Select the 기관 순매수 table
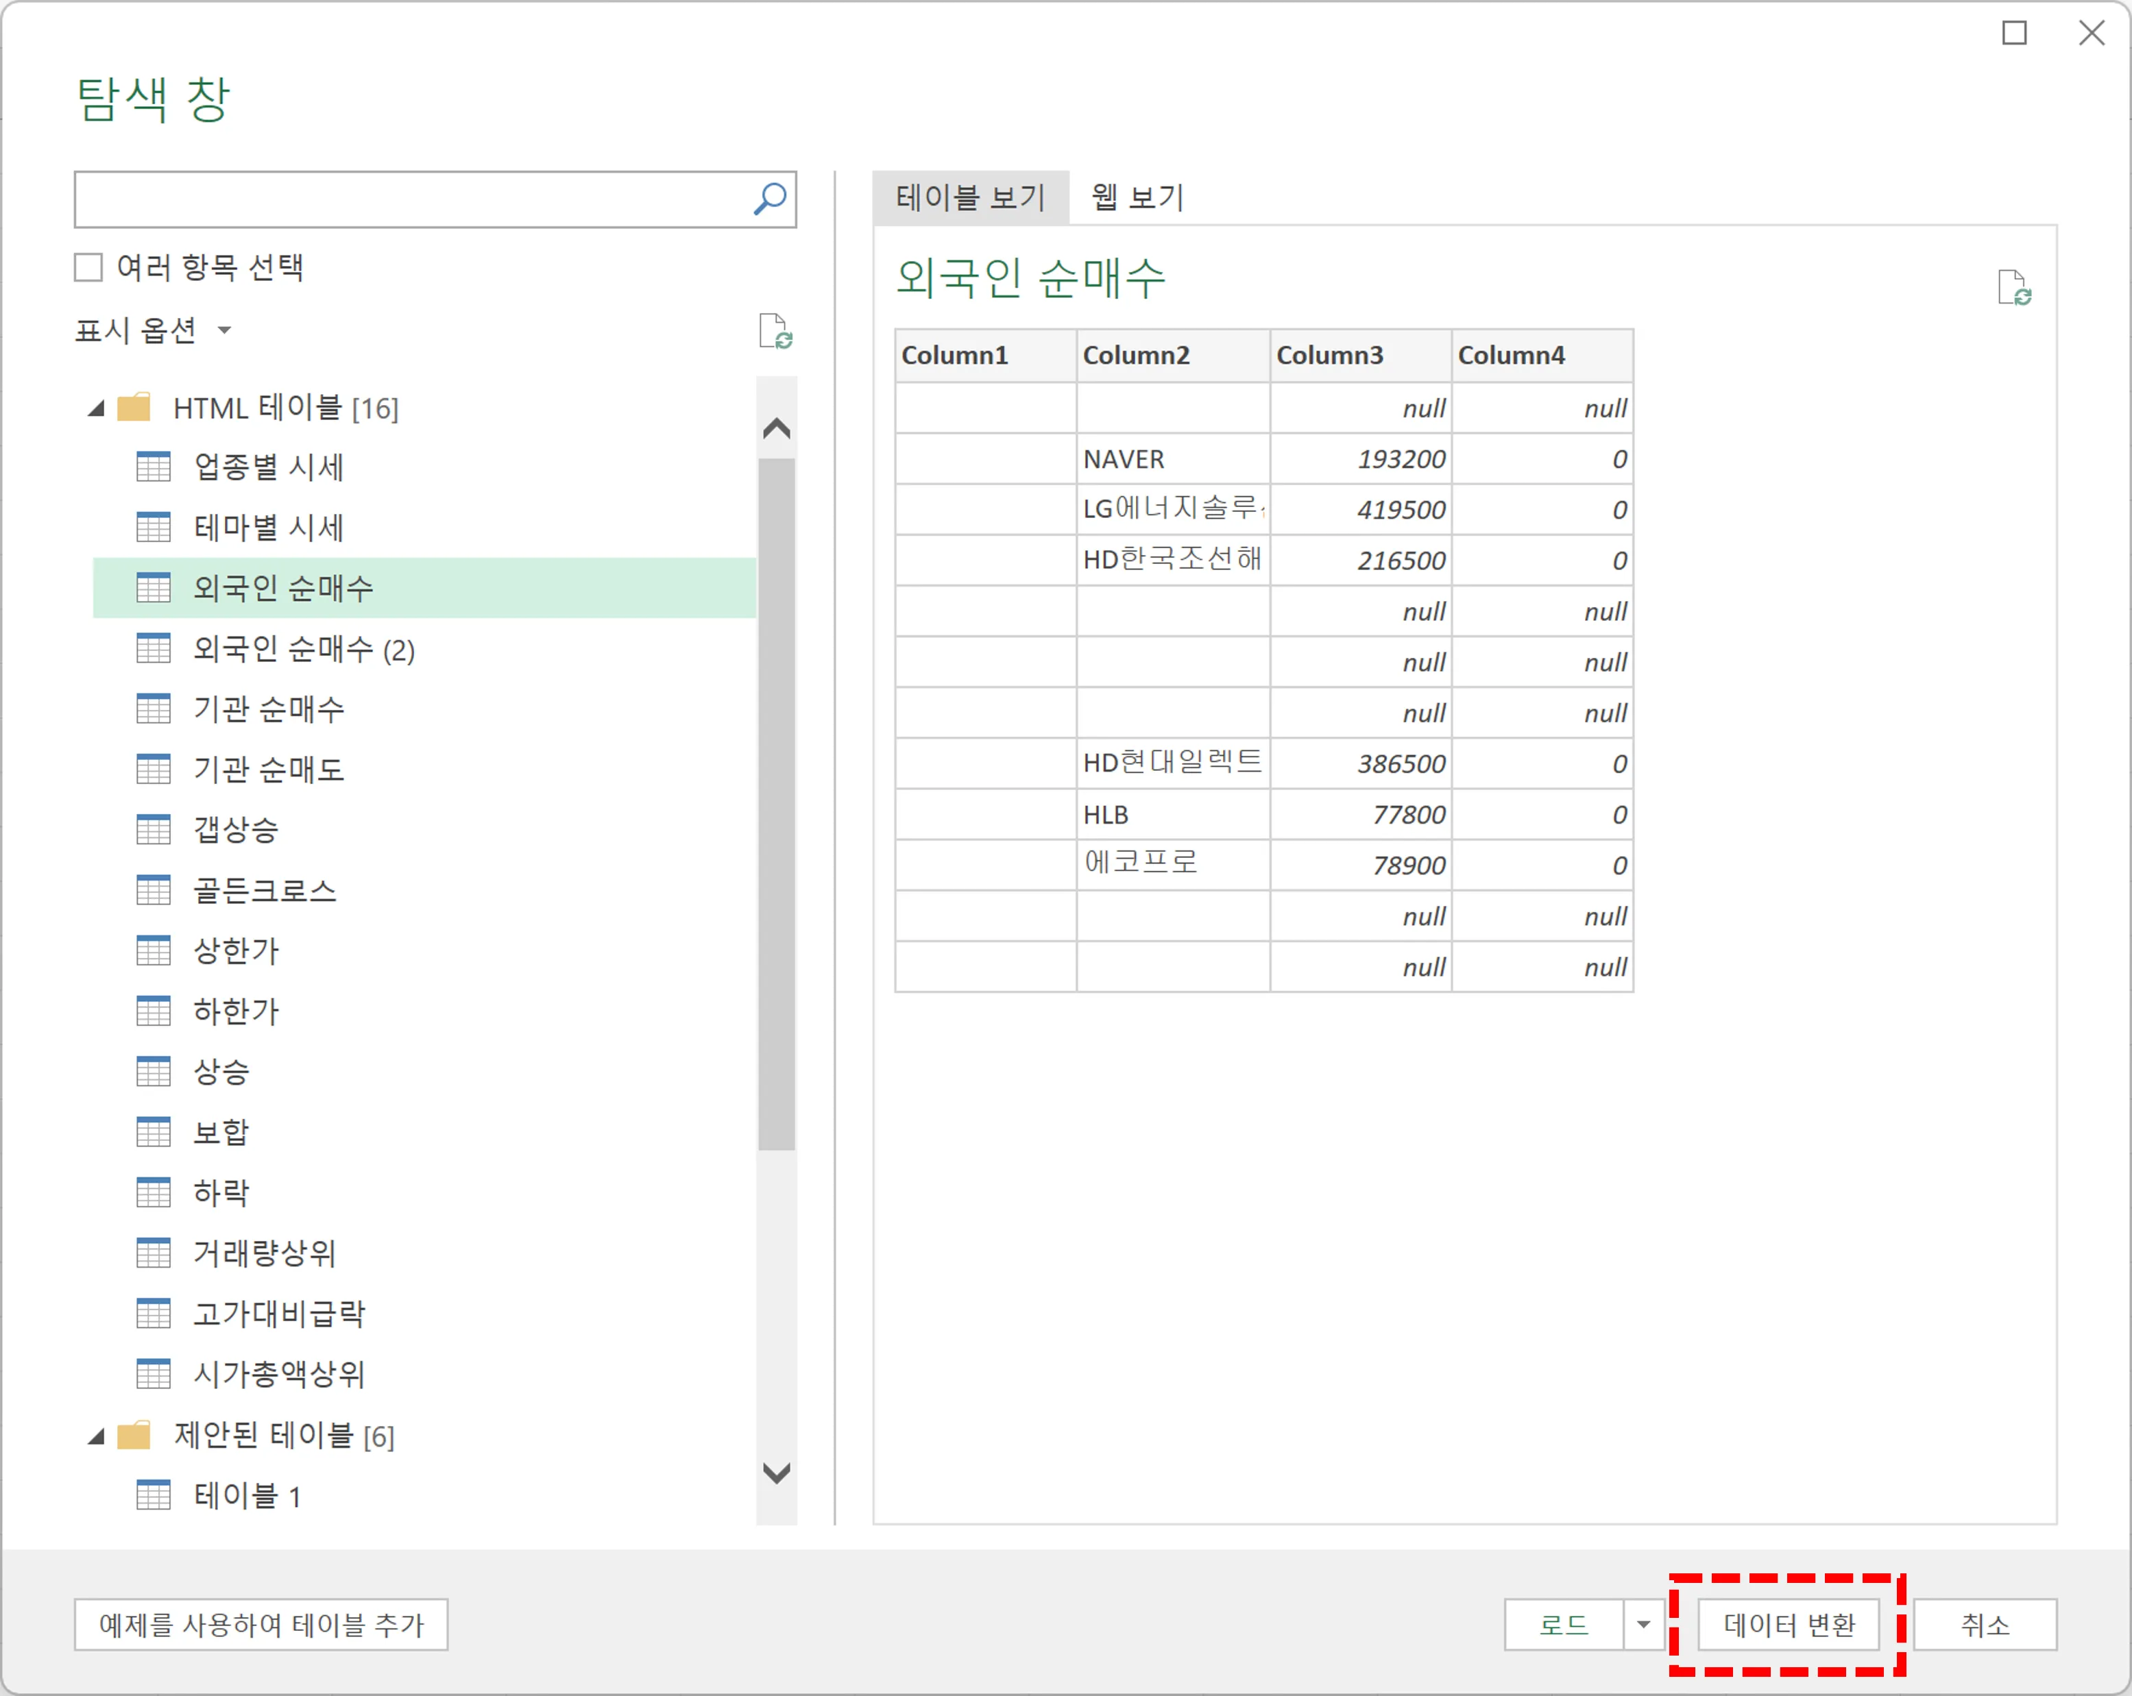The width and height of the screenshot is (2132, 1696). [x=424, y=709]
